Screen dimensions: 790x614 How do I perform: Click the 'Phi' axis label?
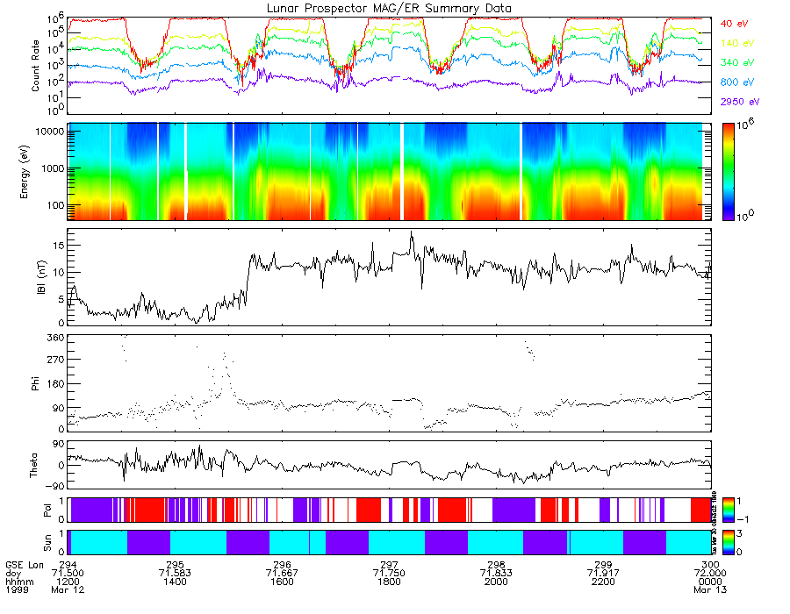35,383
